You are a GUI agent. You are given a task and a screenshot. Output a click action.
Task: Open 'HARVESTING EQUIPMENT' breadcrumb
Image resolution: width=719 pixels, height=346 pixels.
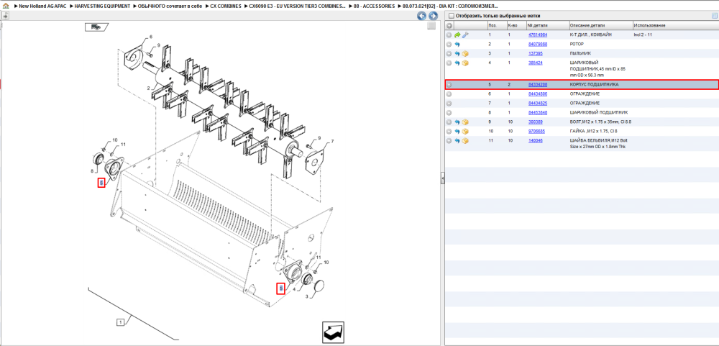tap(102, 6)
